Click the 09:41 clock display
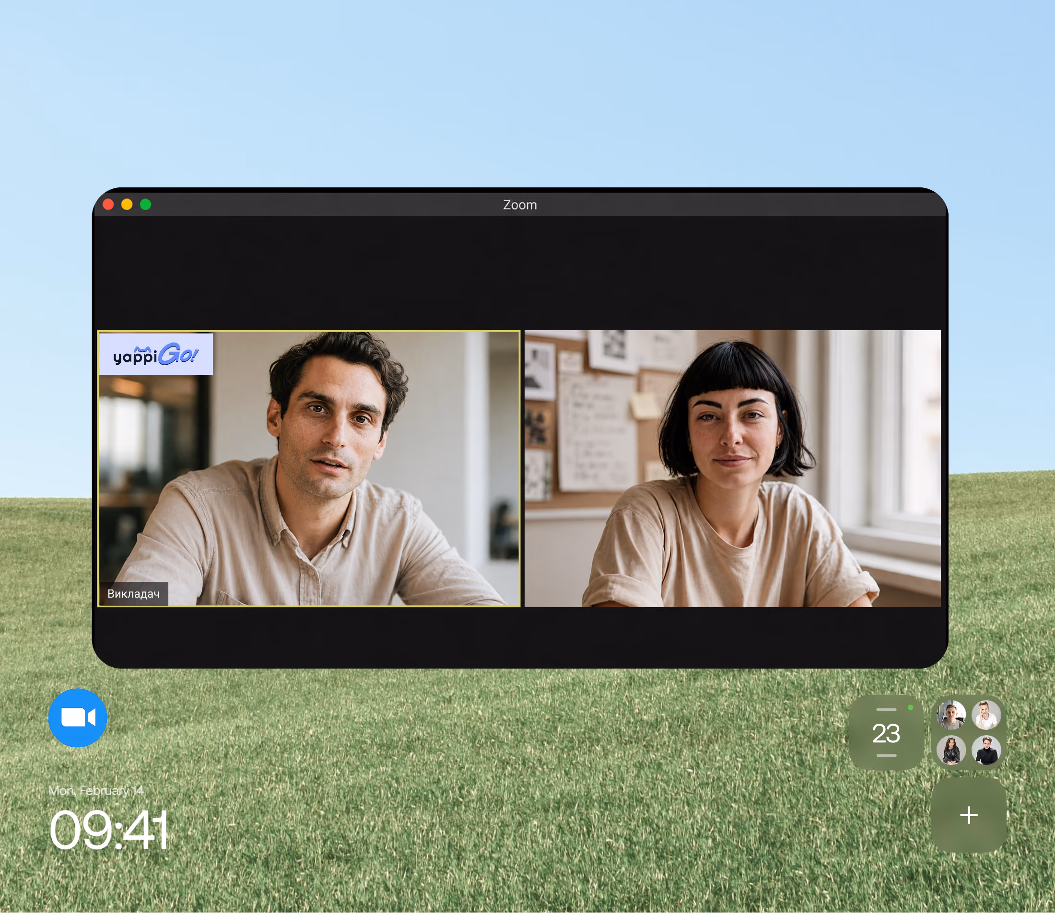Image resolution: width=1055 pixels, height=913 pixels. click(108, 831)
